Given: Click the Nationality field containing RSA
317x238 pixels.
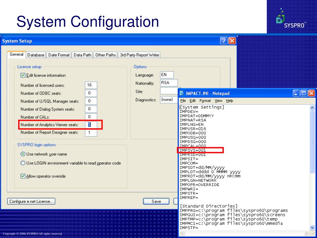Looking at the screenshot, I should click(169, 83).
